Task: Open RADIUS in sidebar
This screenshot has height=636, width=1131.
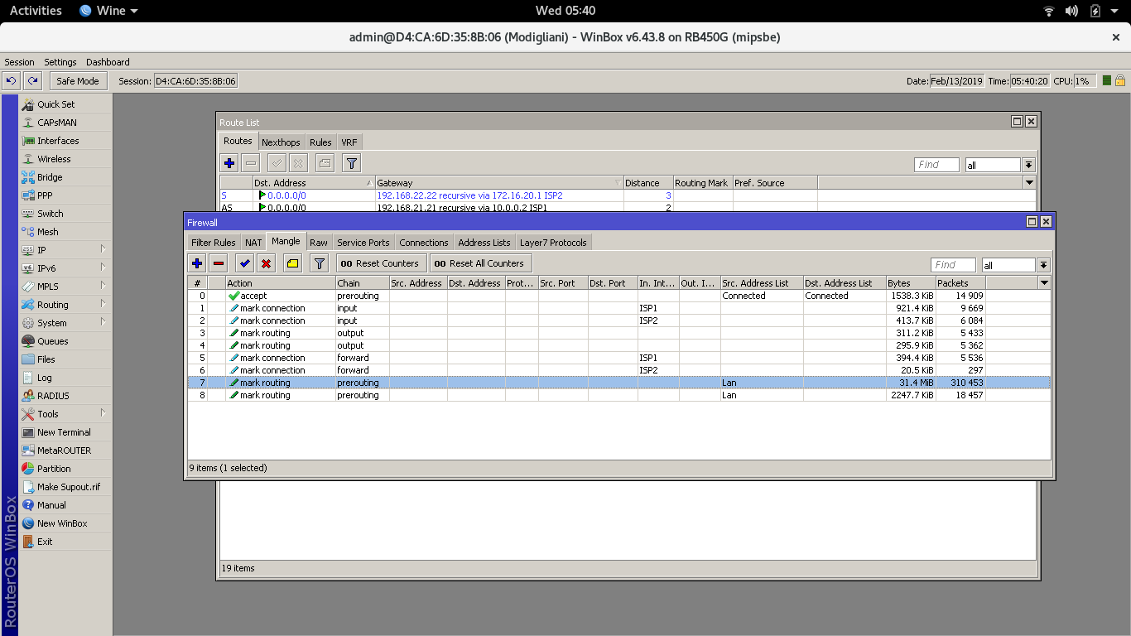Action: [53, 396]
